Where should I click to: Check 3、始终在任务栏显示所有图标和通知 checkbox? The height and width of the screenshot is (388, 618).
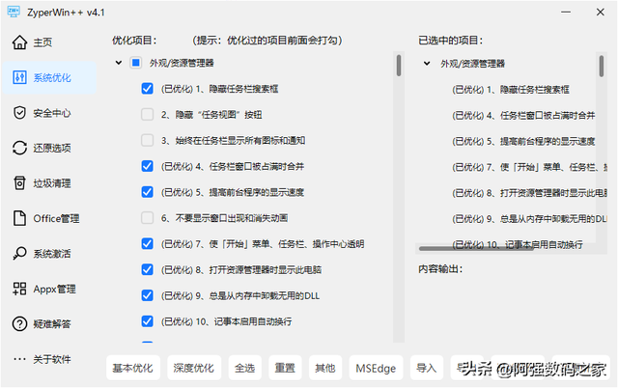(x=148, y=140)
